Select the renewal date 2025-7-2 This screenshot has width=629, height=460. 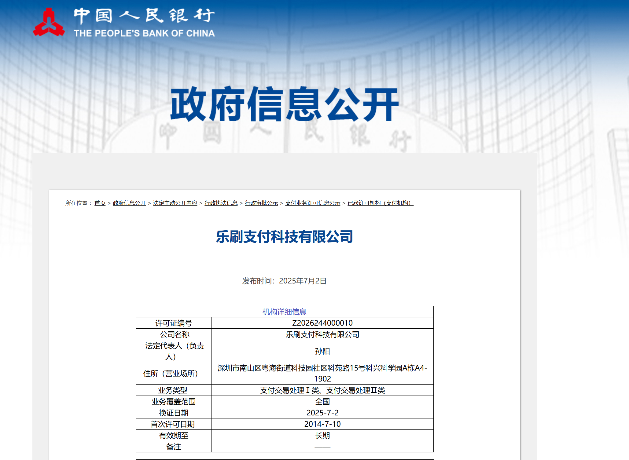322,413
